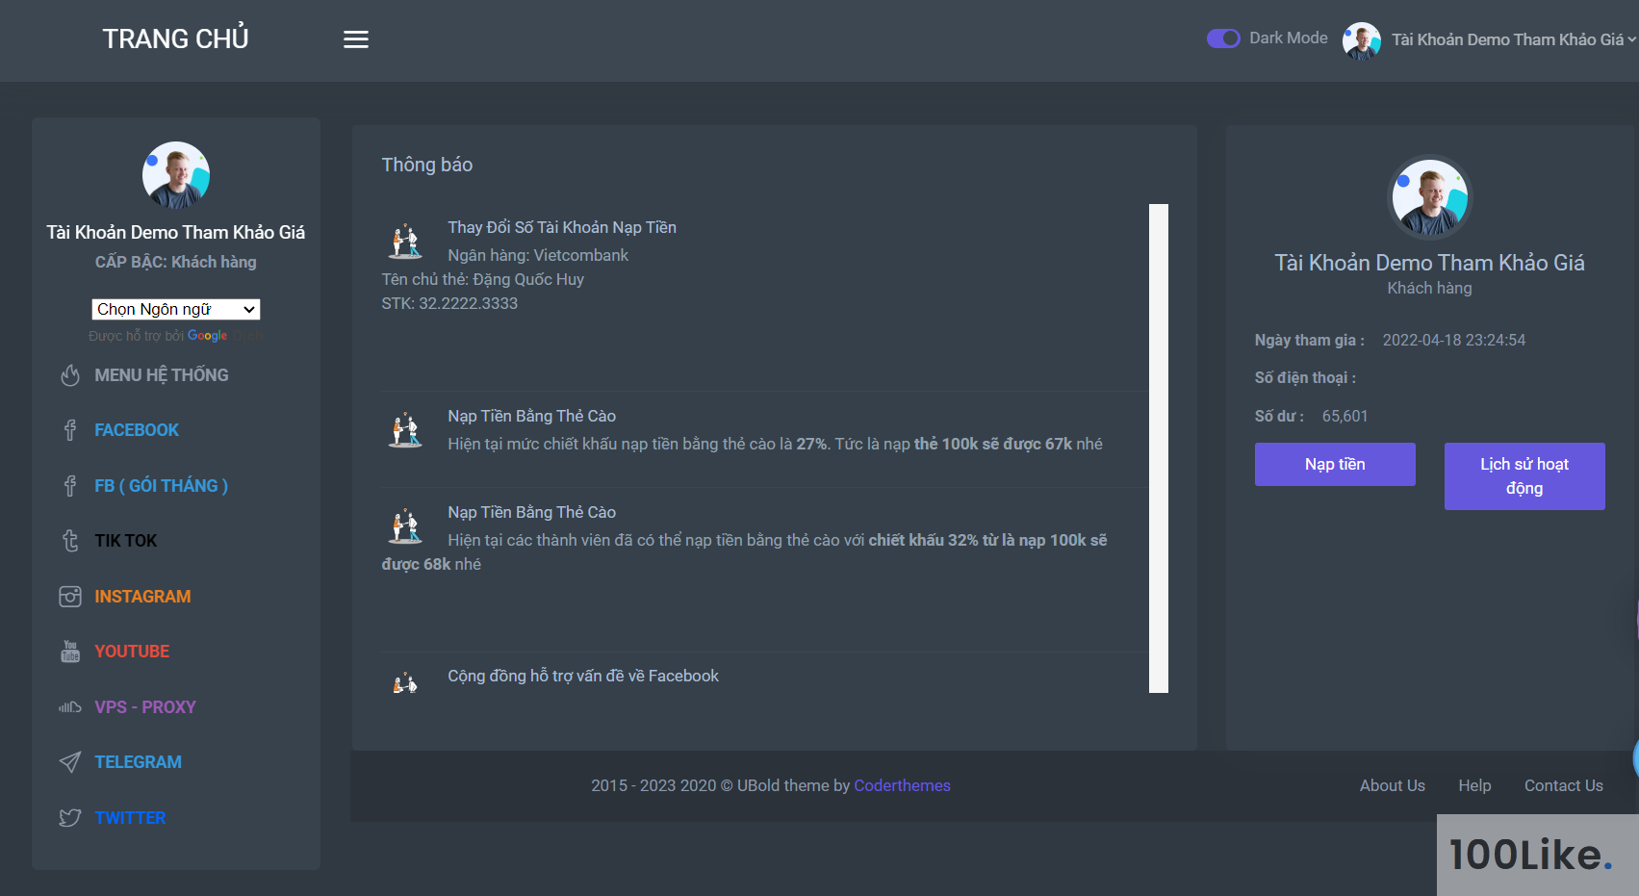Click the YouTube icon in sidebar
Image resolution: width=1639 pixels, height=896 pixels.
click(x=70, y=652)
